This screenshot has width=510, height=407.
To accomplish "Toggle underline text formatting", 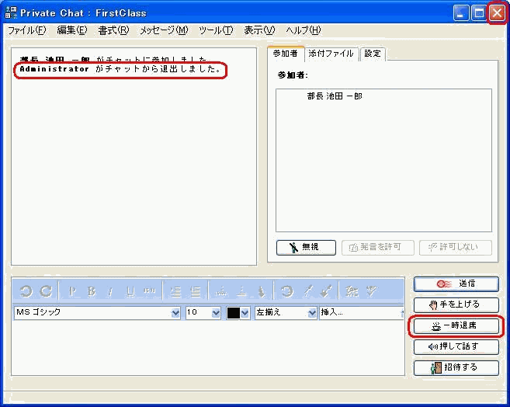I will point(130,291).
